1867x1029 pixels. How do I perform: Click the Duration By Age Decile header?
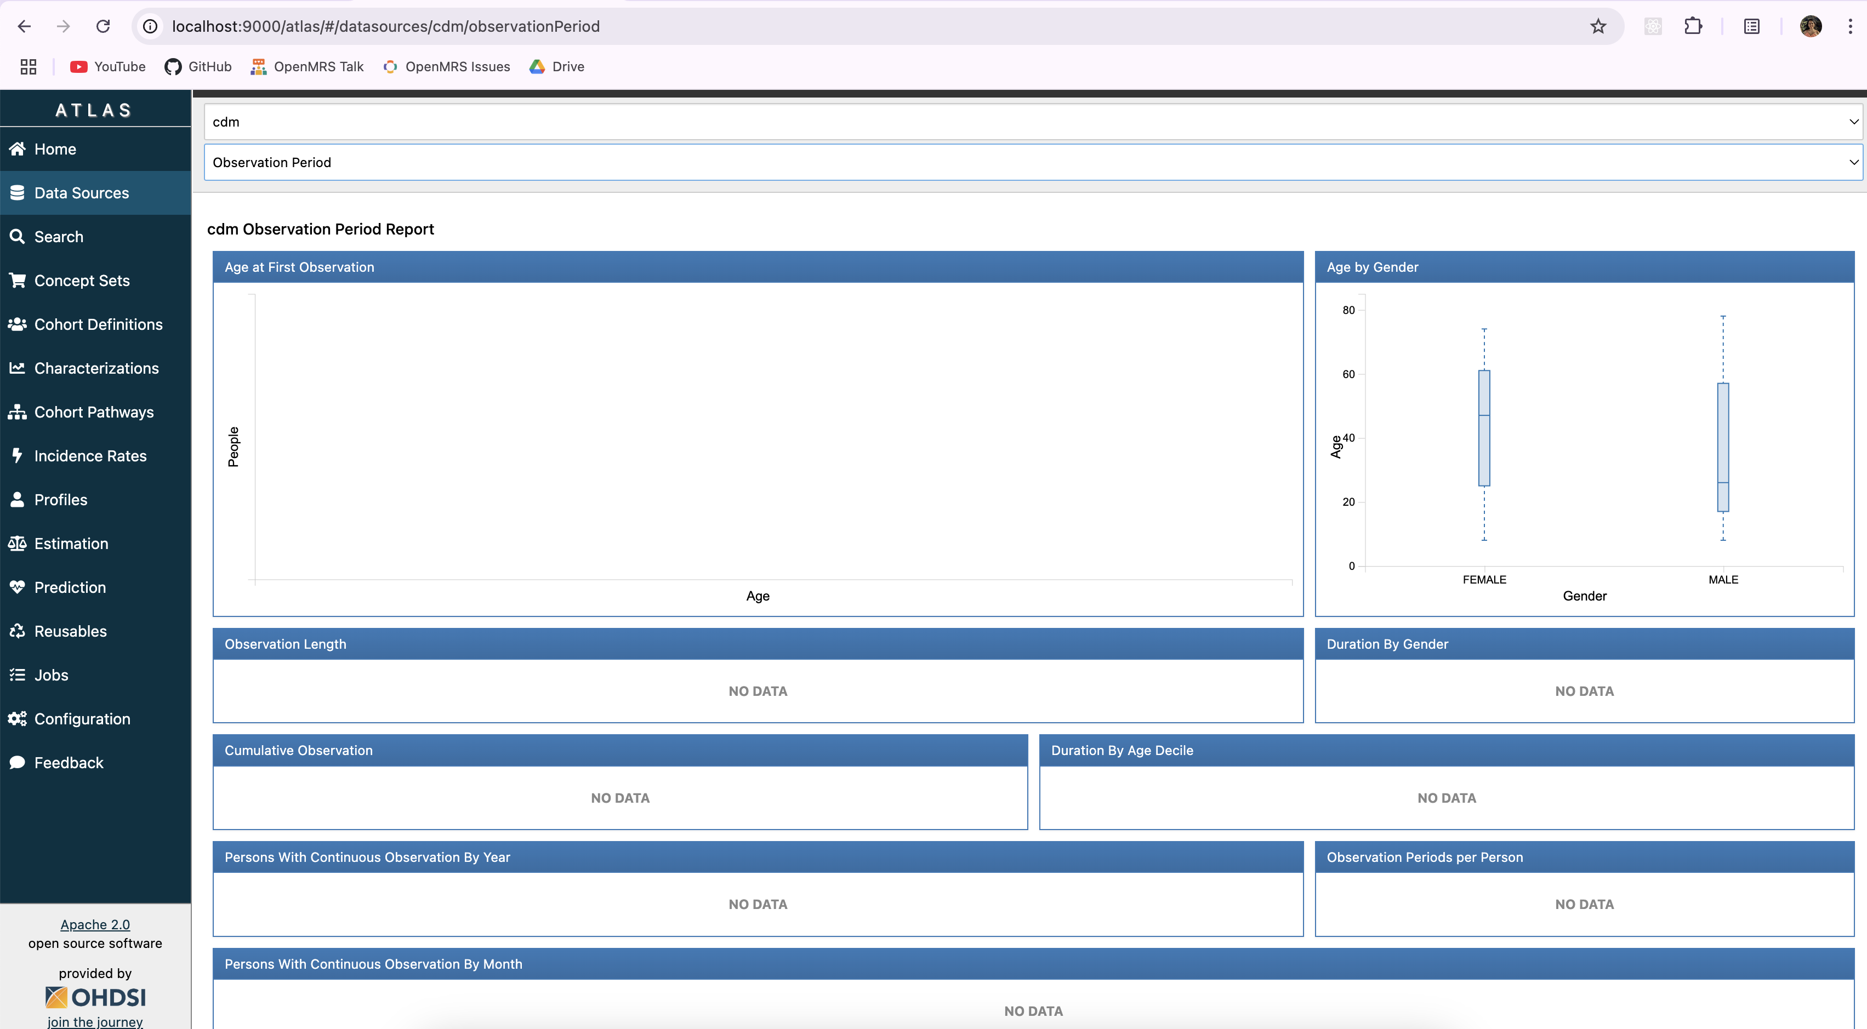click(x=1447, y=750)
